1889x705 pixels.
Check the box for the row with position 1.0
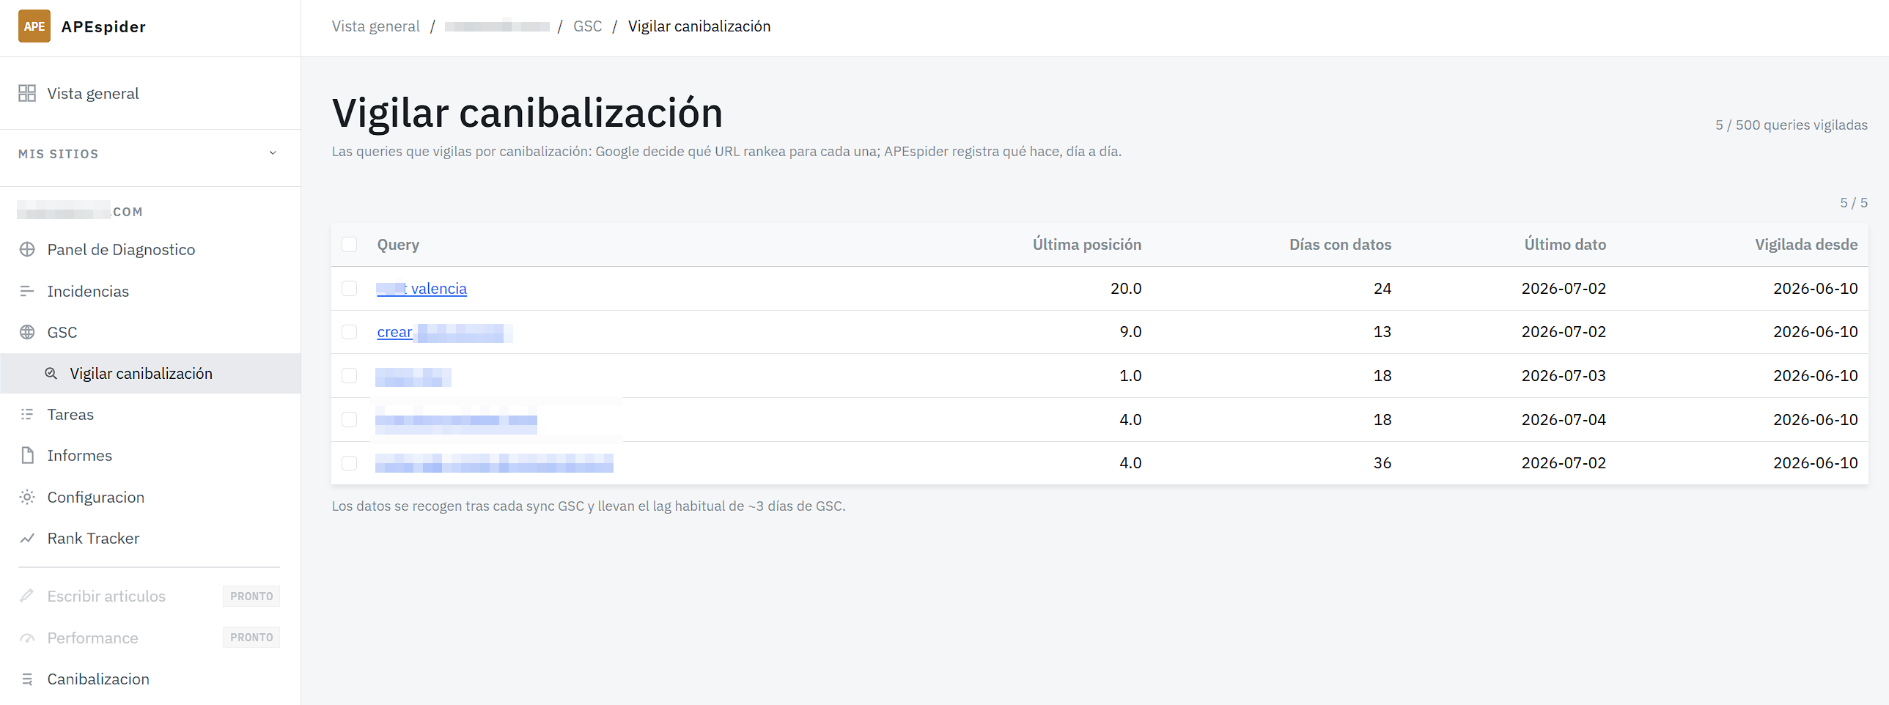(x=349, y=375)
